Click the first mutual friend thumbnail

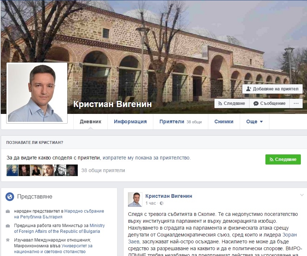click(12, 170)
